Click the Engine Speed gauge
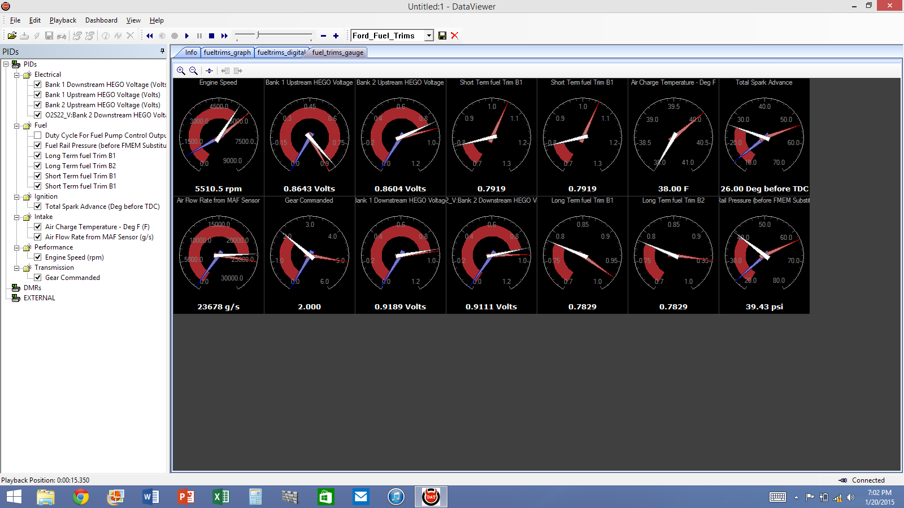This screenshot has height=508, width=904. pyautogui.click(x=218, y=137)
